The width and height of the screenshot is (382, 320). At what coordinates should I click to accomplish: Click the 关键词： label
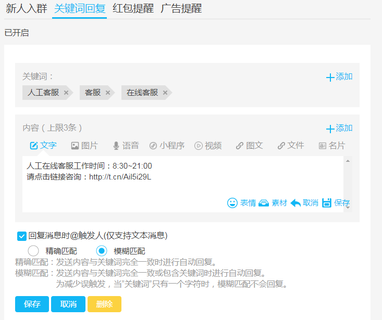point(38,76)
